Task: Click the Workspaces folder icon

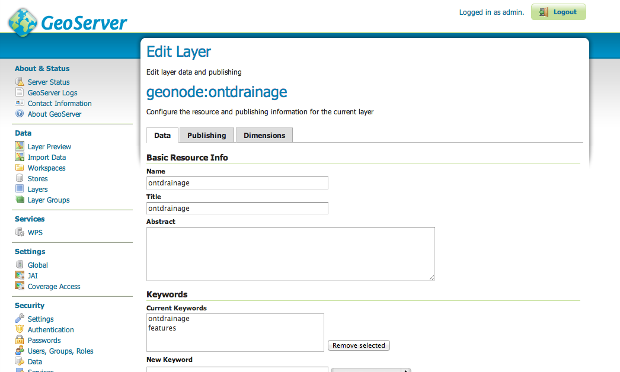Action: tap(20, 167)
